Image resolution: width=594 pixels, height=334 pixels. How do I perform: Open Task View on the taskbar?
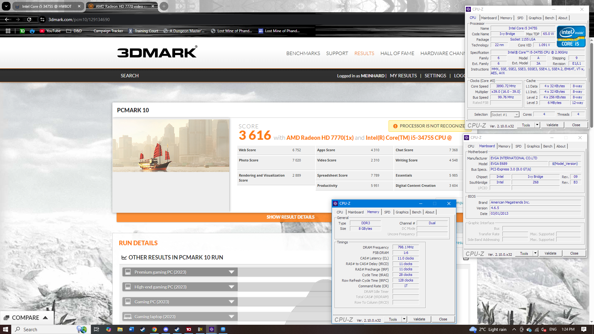coord(97,329)
